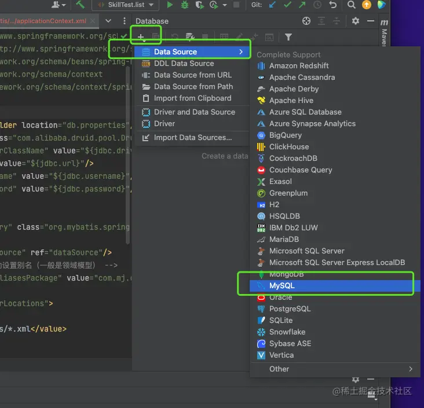Choose ClickHouse data source
Screen dimensions: 424x408
(x=335, y=147)
